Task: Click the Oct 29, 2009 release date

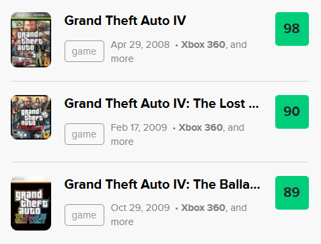Action: (x=140, y=208)
